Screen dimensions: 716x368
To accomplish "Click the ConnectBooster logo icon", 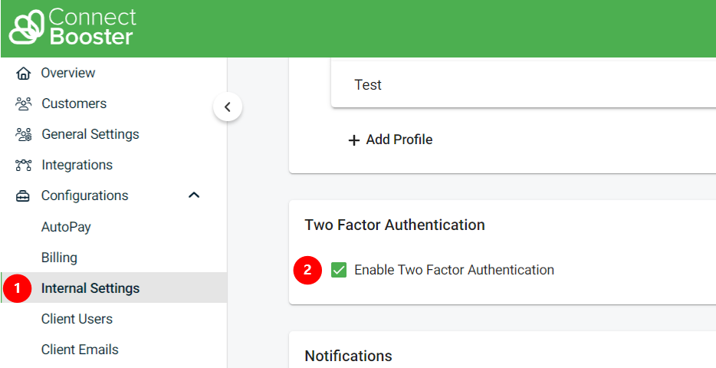I will click(x=26, y=28).
